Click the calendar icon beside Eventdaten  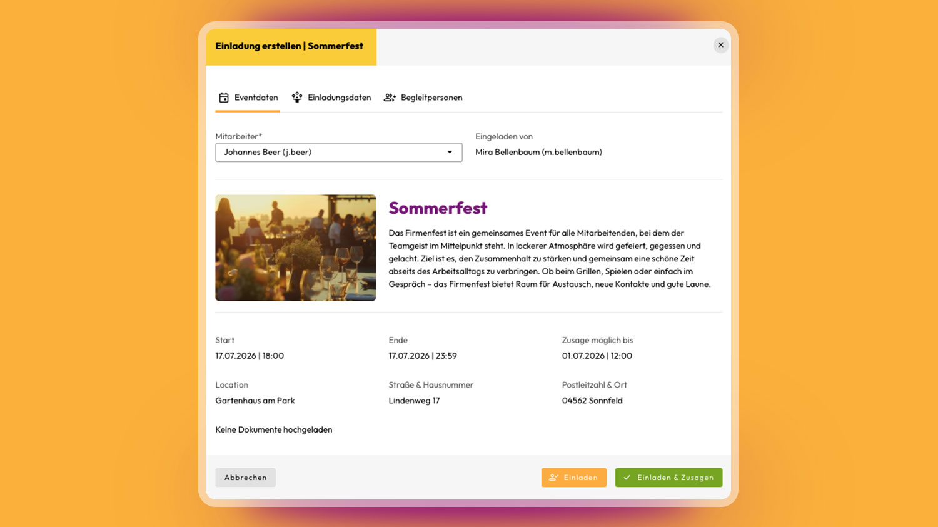pos(224,98)
